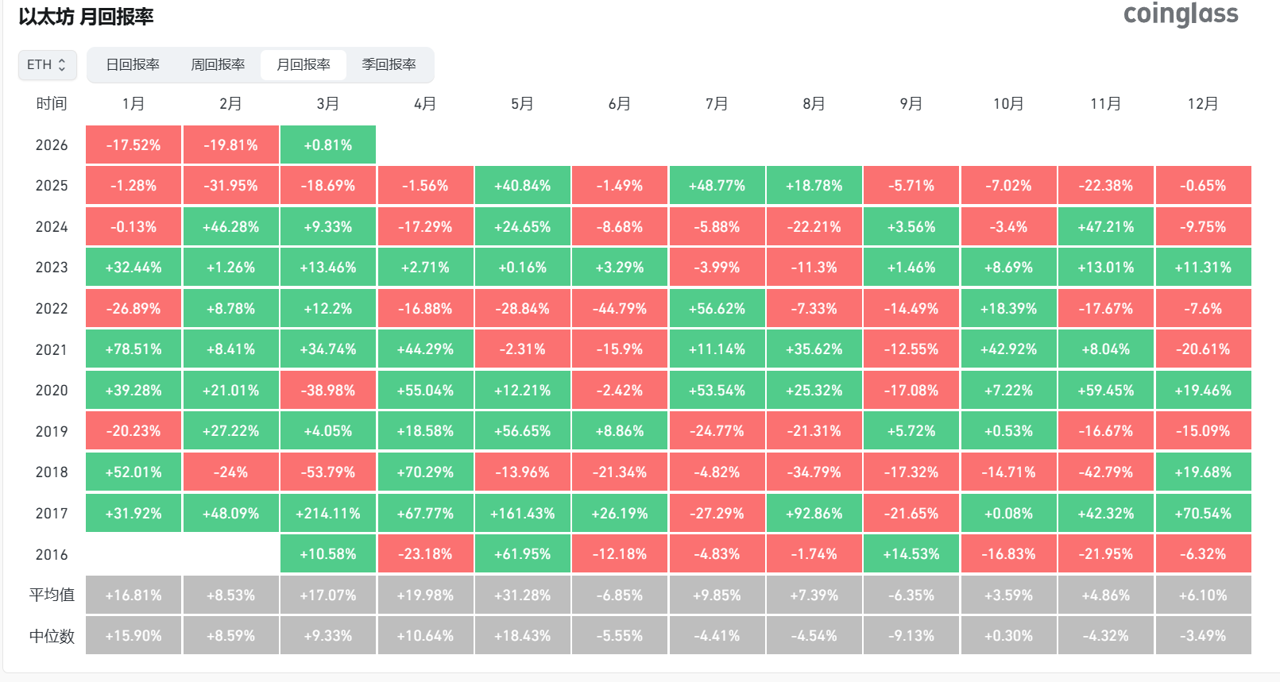Click the 12月 column header
Image resolution: width=1280 pixels, height=682 pixels.
click(x=1203, y=104)
